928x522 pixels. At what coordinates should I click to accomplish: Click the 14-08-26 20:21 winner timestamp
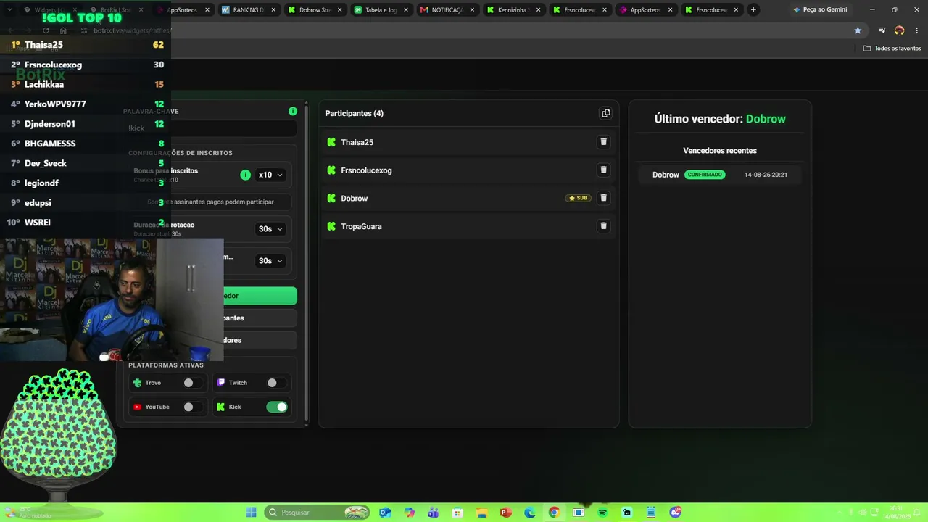coord(766,175)
